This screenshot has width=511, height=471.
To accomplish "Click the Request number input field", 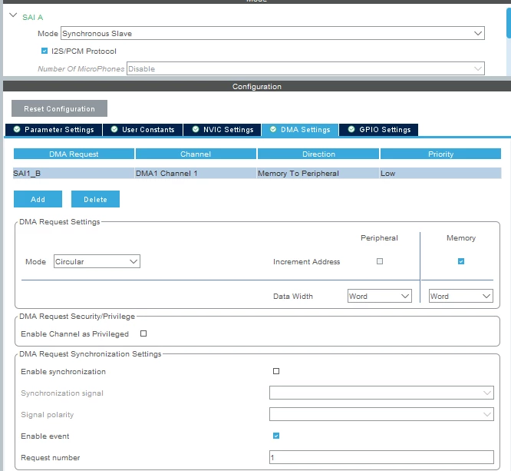I will [381, 457].
